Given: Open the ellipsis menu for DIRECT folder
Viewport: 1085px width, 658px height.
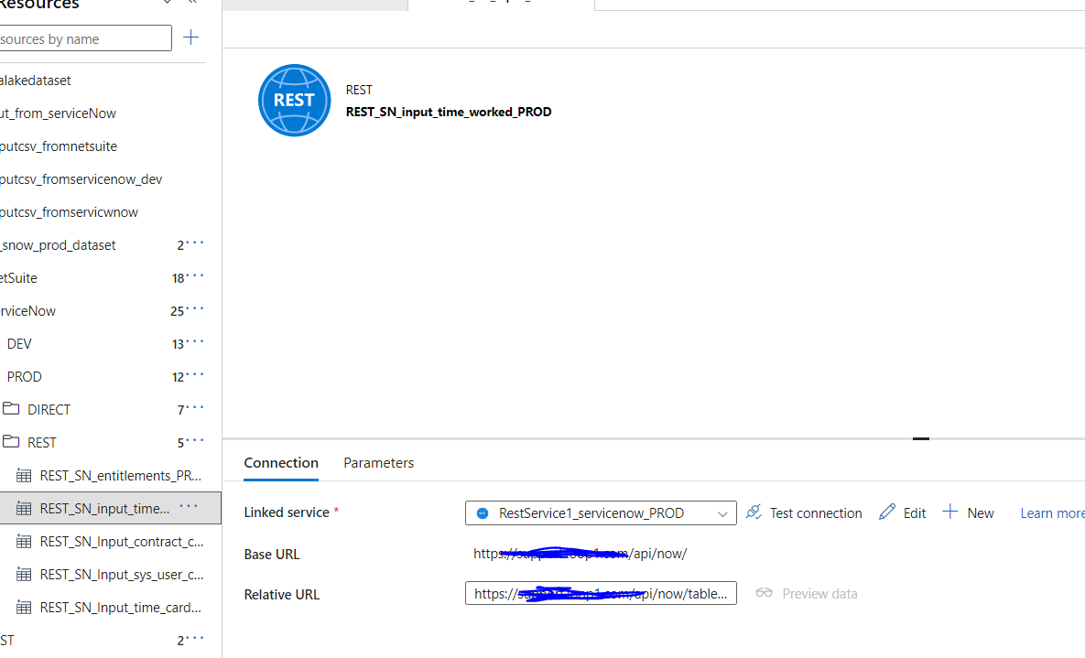Looking at the screenshot, I should click(x=195, y=407).
